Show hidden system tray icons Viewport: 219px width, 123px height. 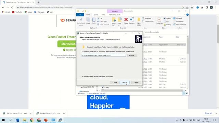click(x=177, y=120)
